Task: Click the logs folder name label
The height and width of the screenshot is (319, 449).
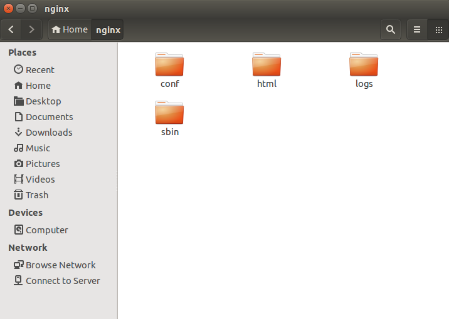Action: (364, 84)
